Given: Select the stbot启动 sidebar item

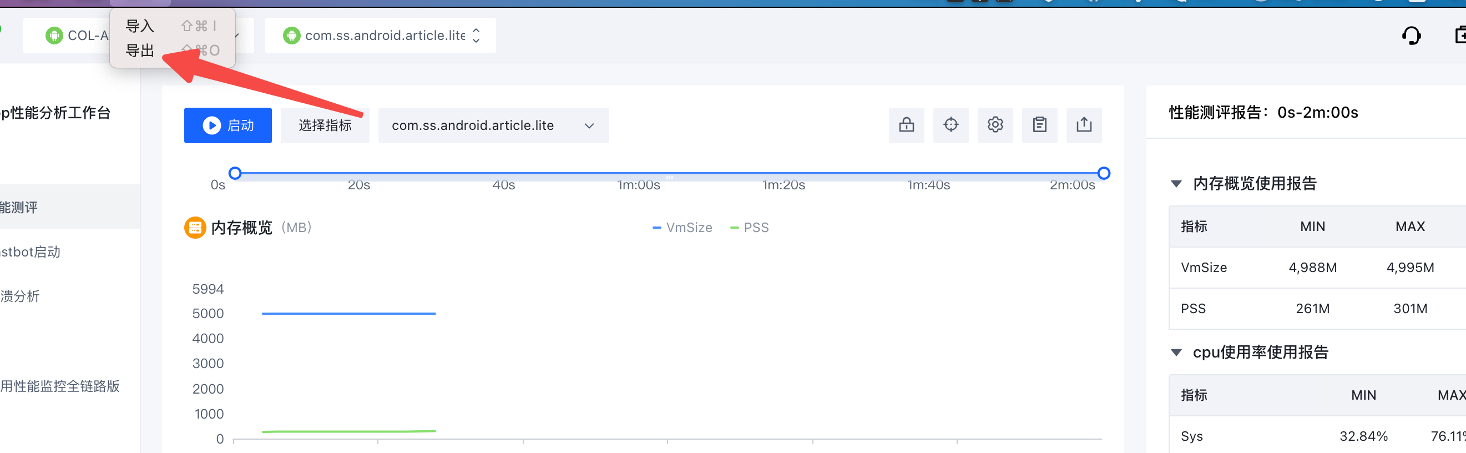Looking at the screenshot, I should (x=69, y=251).
